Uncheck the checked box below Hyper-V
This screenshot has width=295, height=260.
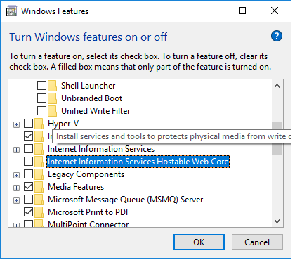coord(29,136)
